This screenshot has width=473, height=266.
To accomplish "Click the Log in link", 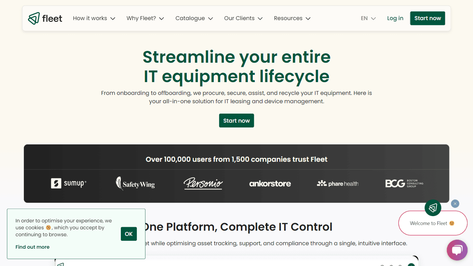I will tap(395, 18).
